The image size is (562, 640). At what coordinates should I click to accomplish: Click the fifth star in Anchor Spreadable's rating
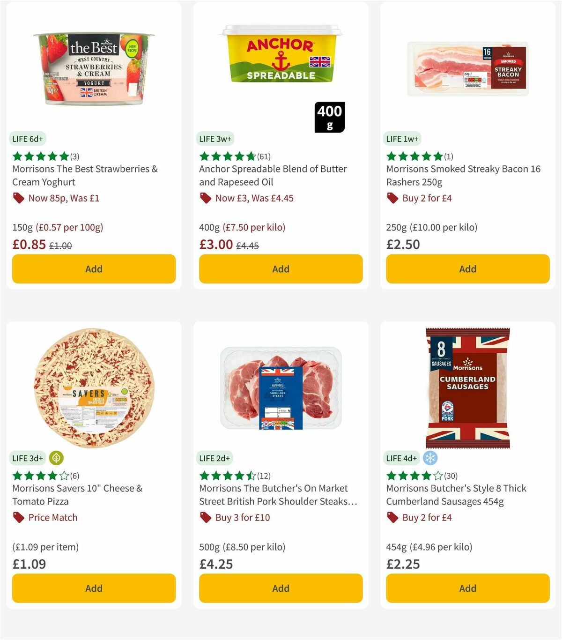(x=250, y=156)
